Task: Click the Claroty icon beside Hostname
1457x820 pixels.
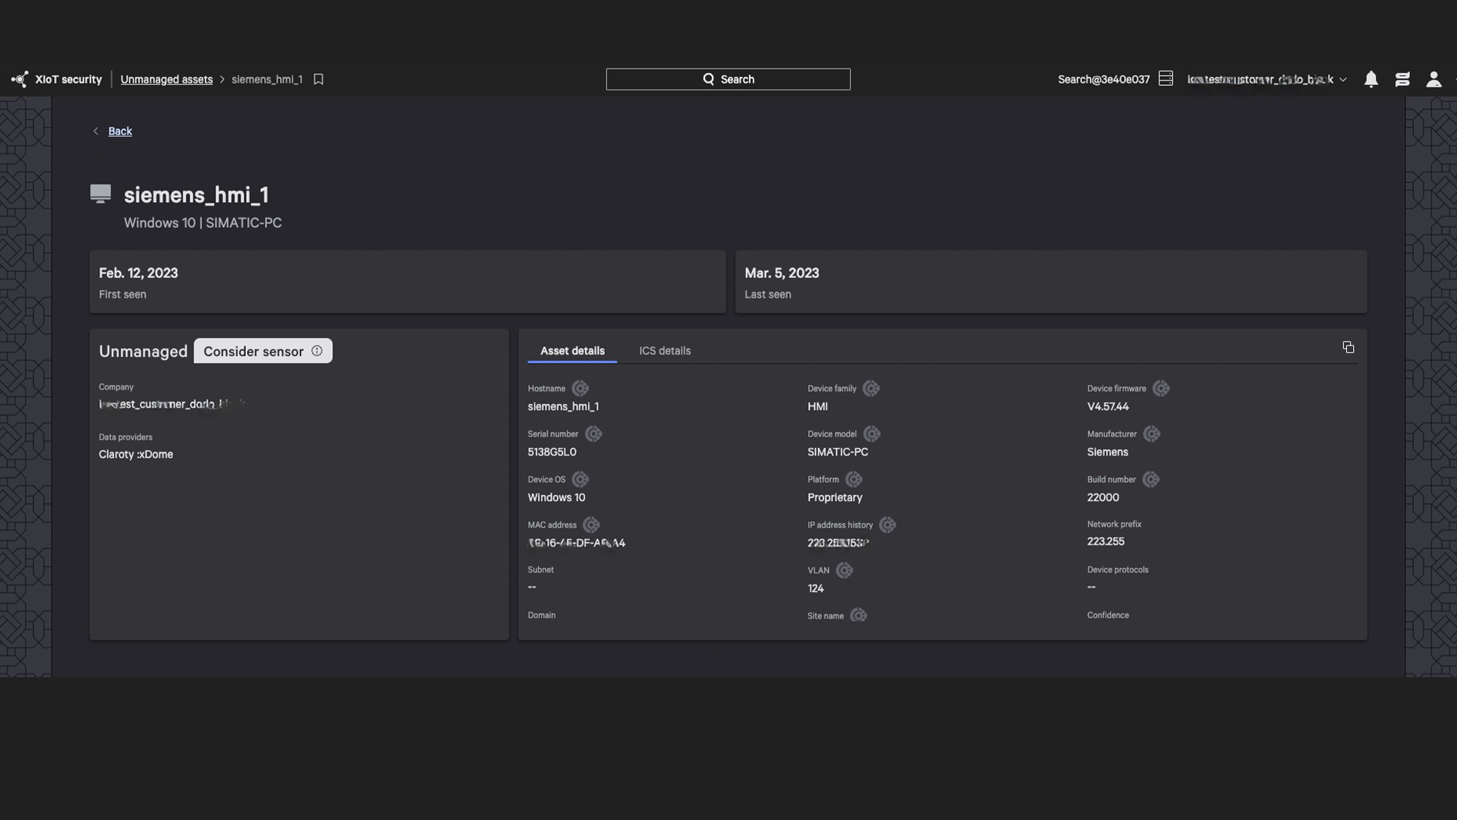Action: pos(580,389)
